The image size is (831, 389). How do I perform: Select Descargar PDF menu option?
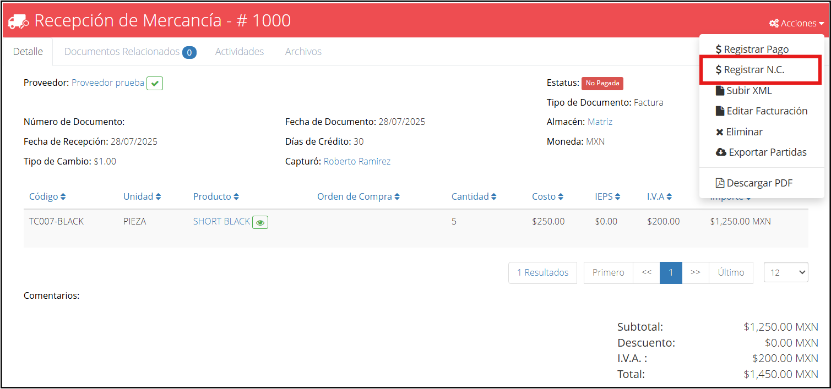762,183
